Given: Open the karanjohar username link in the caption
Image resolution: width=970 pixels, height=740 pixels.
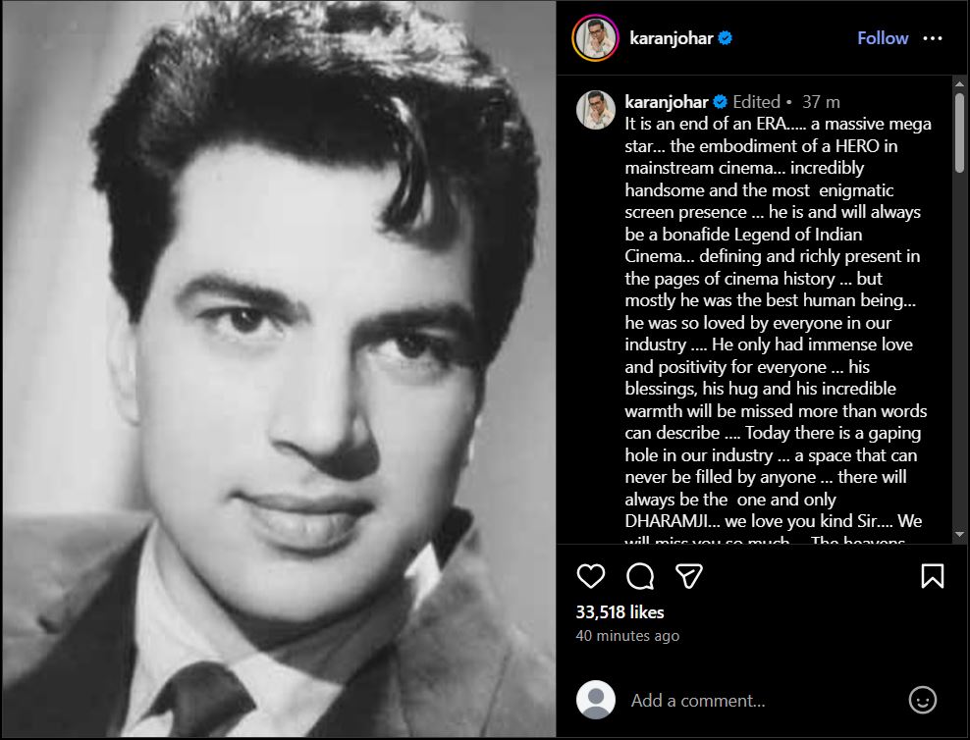Looking at the screenshot, I should [667, 102].
